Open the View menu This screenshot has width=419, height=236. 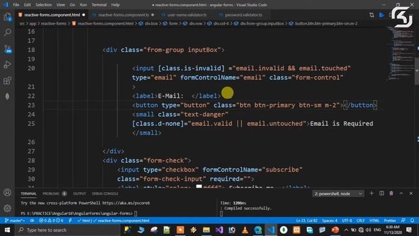click(x=61, y=5)
